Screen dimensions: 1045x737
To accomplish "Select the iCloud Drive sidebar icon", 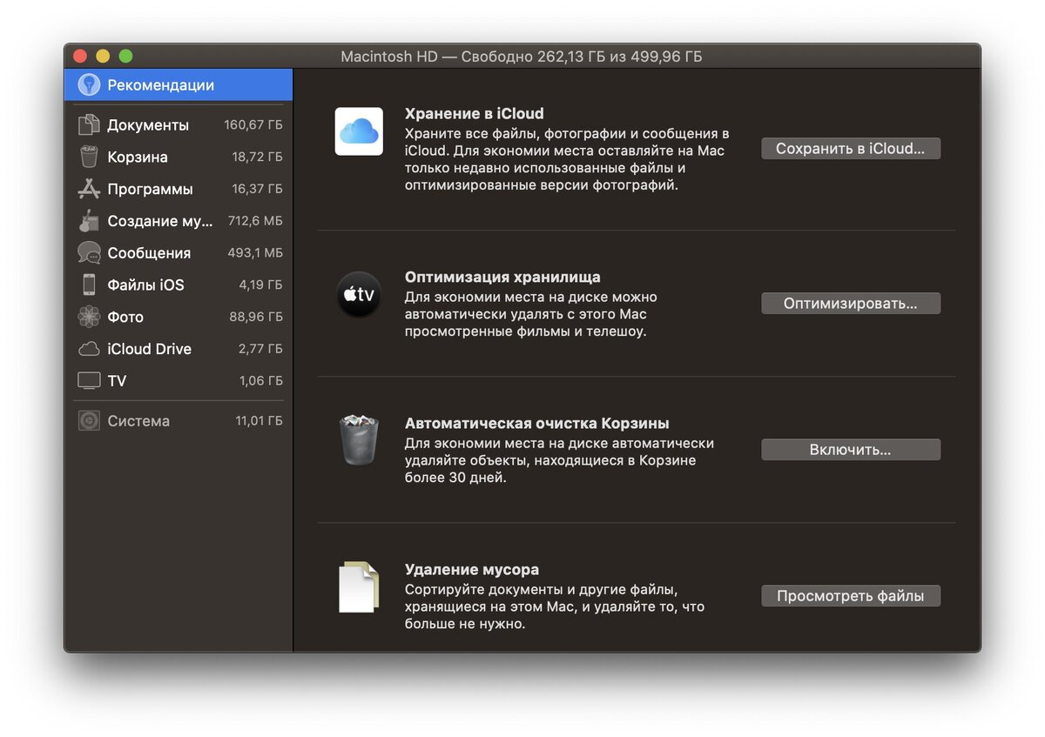I will (x=90, y=348).
